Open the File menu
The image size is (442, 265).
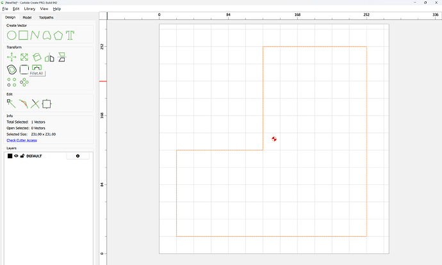pos(5,9)
